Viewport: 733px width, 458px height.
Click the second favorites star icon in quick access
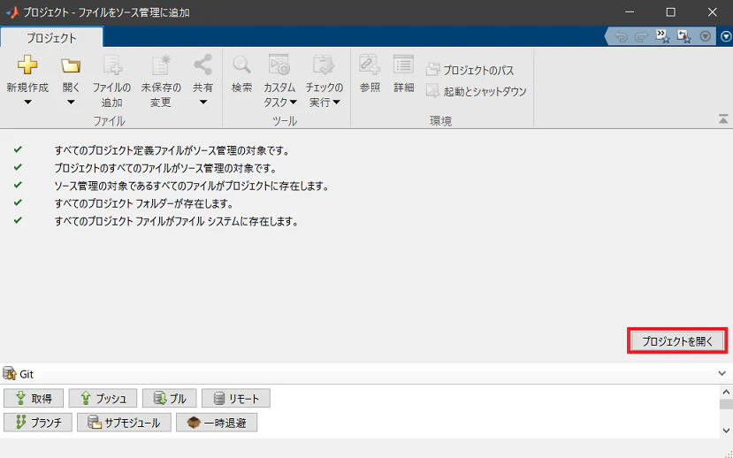[683, 36]
